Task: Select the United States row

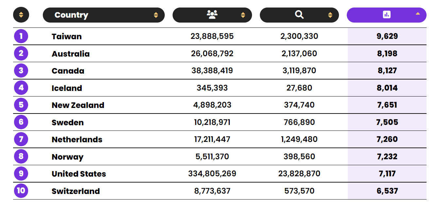Action: pos(220,174)
